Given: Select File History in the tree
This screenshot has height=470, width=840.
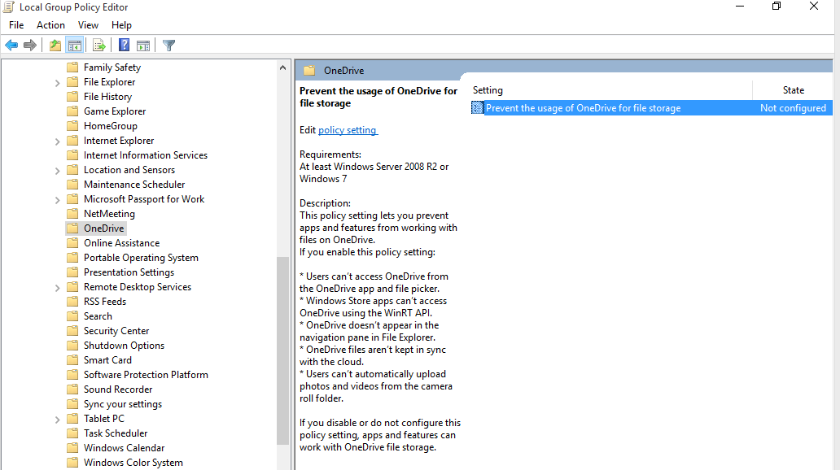Looking at the screenshot, I should [107, 97].
